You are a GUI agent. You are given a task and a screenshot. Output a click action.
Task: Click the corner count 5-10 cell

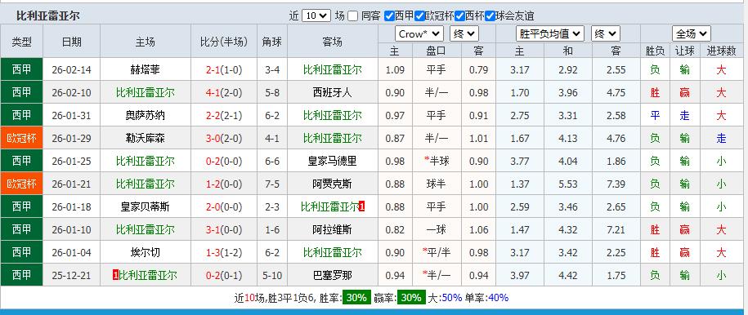272,276
